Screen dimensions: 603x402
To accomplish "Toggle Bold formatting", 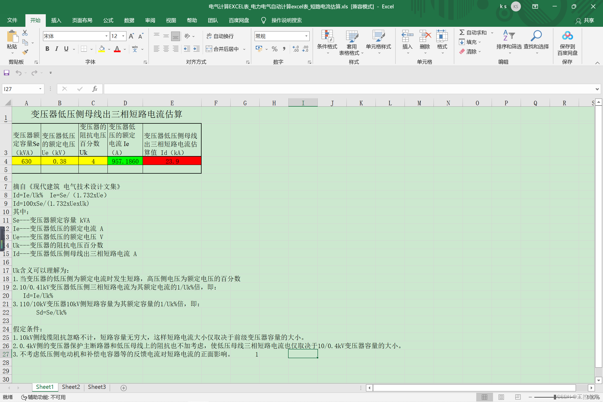I will [x=47, y=49].
